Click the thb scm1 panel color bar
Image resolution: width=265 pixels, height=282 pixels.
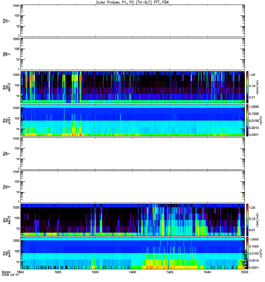pyautogui.click(x=247, y=120)
